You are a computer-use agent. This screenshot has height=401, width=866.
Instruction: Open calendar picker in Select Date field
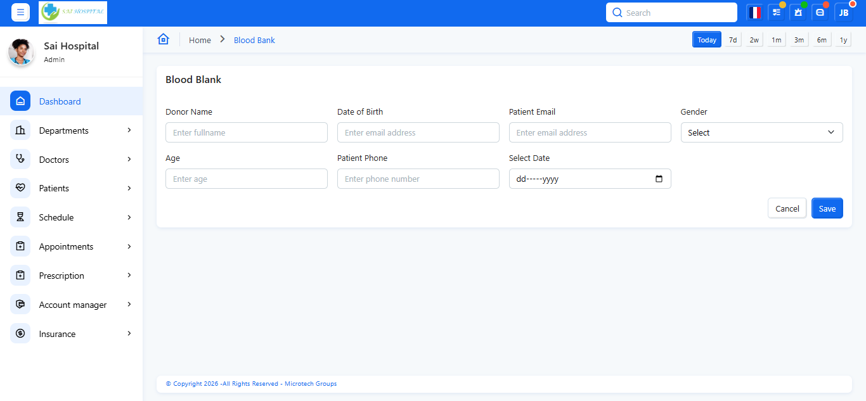[x=659, y=179]
